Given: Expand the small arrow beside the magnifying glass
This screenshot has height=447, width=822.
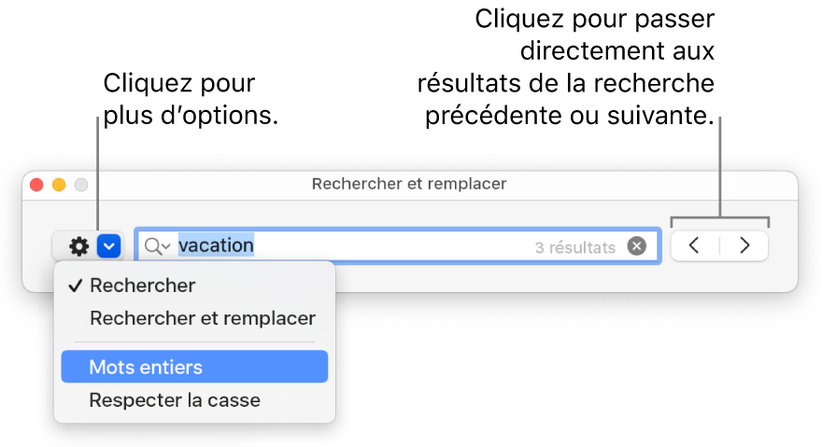Looking at the screenshot, I should pos(166,247).
